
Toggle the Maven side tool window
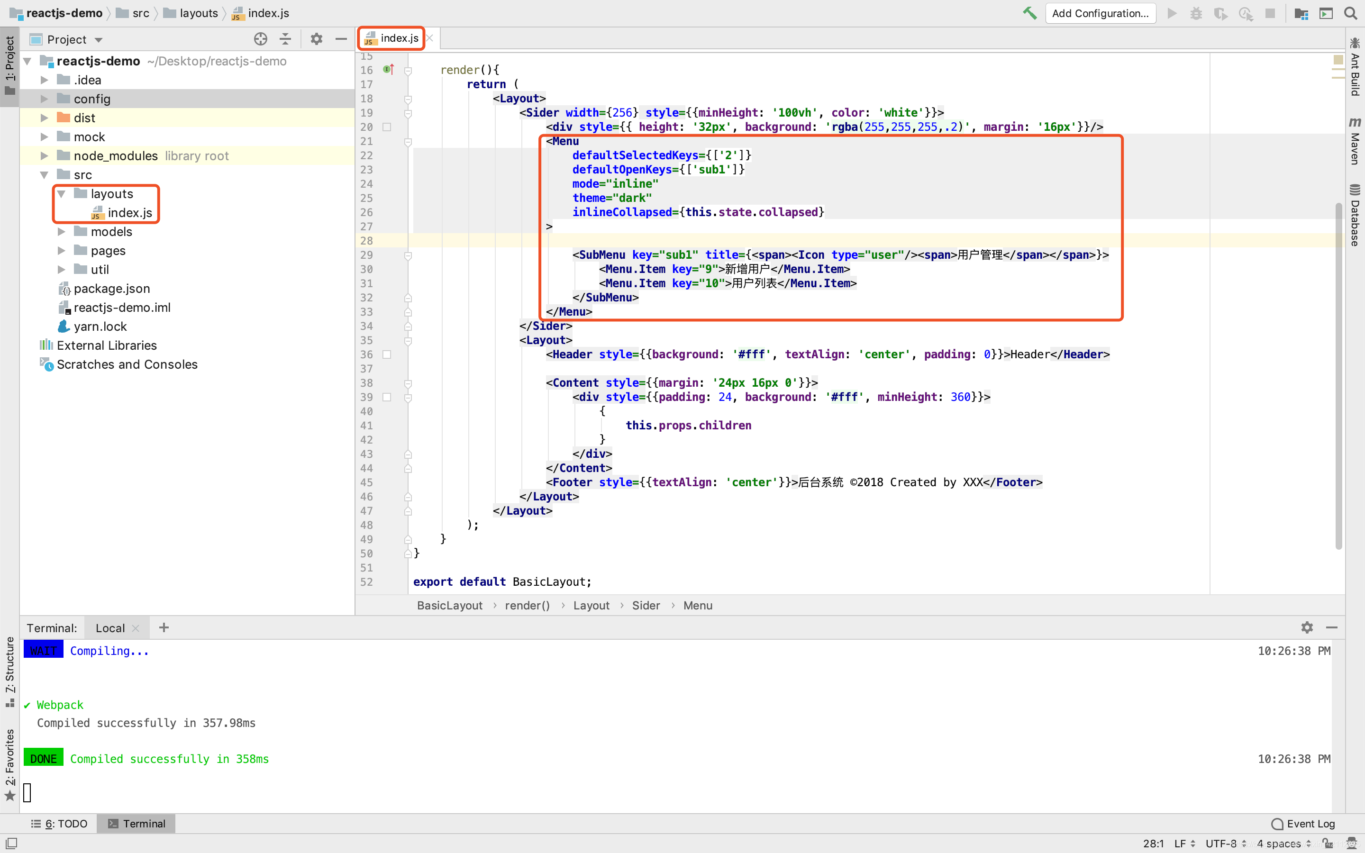click(x=1355, y=141)
